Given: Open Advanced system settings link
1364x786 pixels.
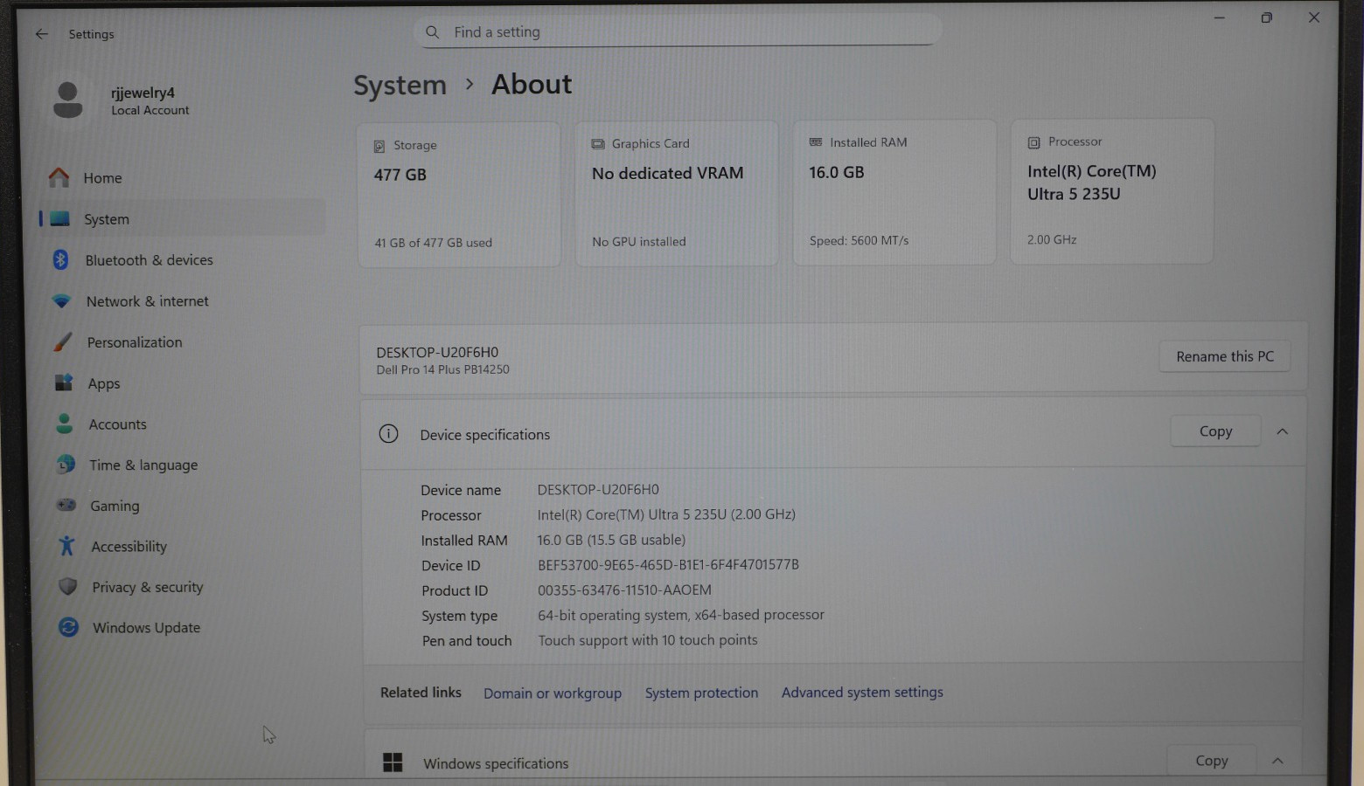Looking at the screenshot, I should point(862,692).
